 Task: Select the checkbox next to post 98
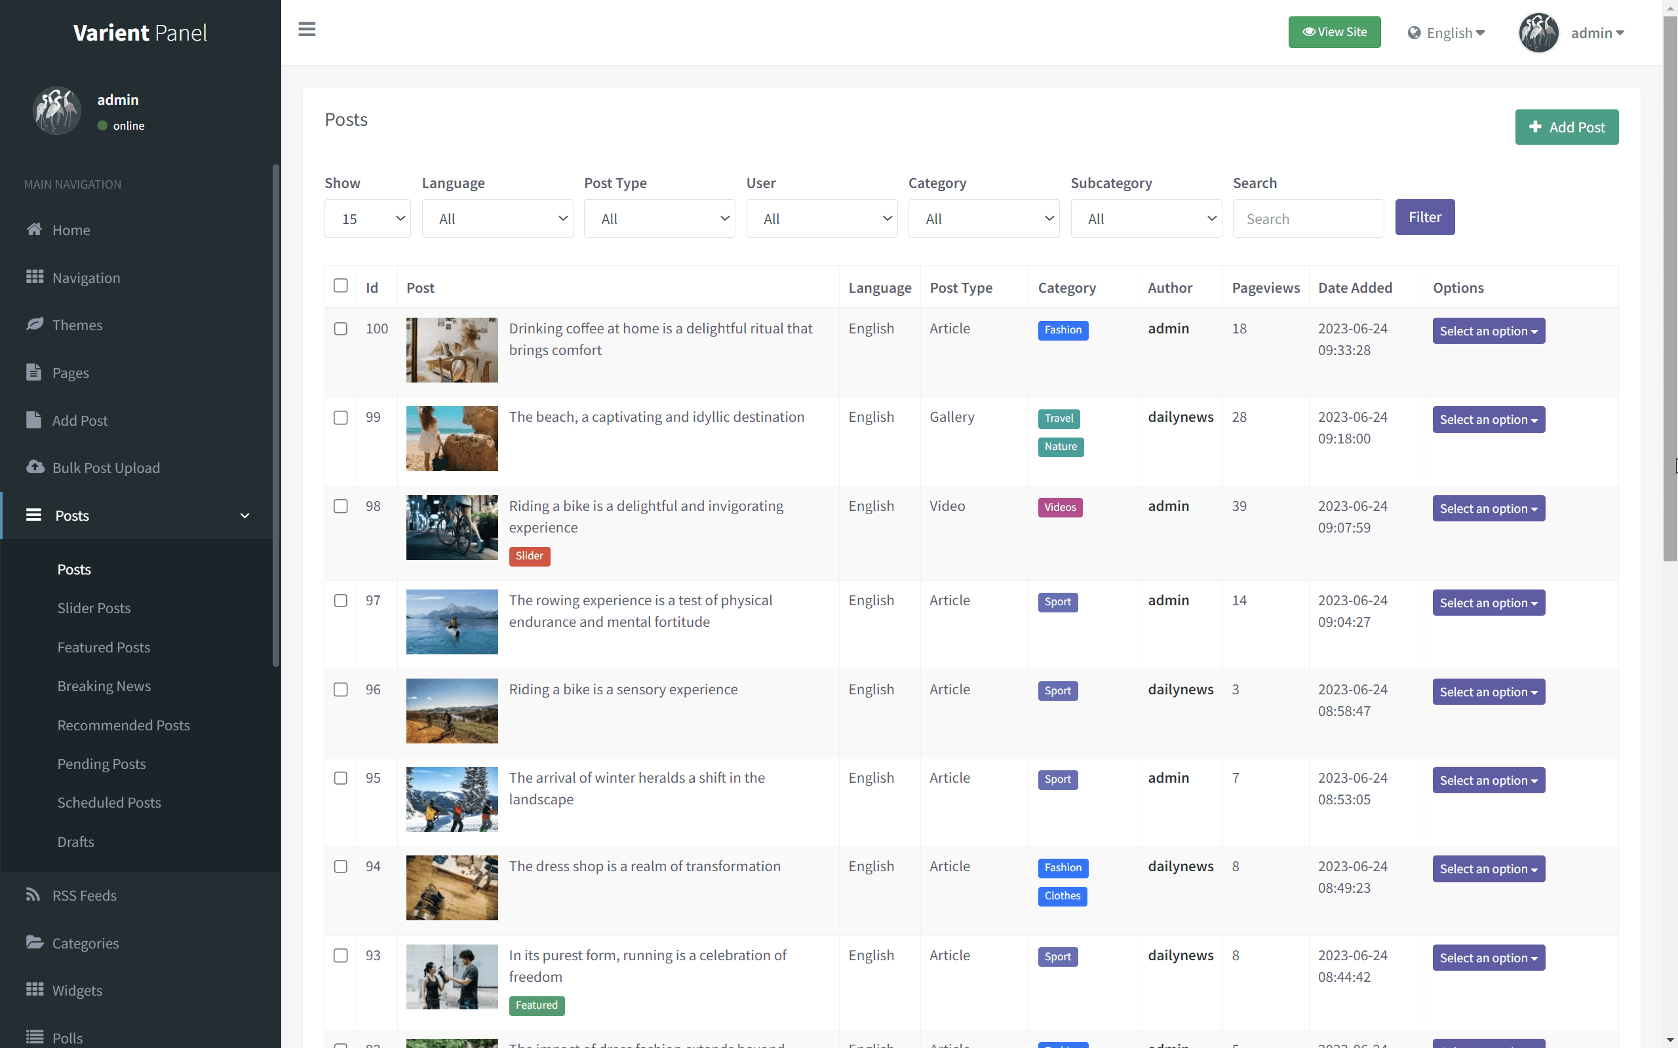340,507
